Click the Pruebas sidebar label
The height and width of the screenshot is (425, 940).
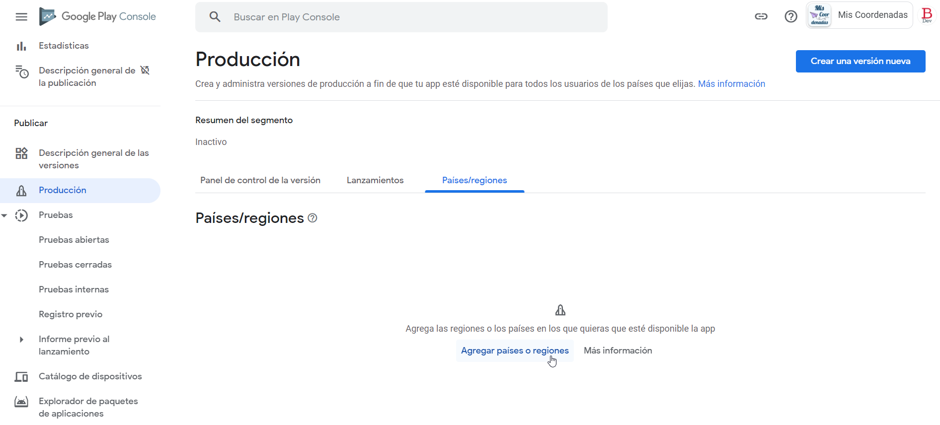pyautogui.click(x=56, y=215)
